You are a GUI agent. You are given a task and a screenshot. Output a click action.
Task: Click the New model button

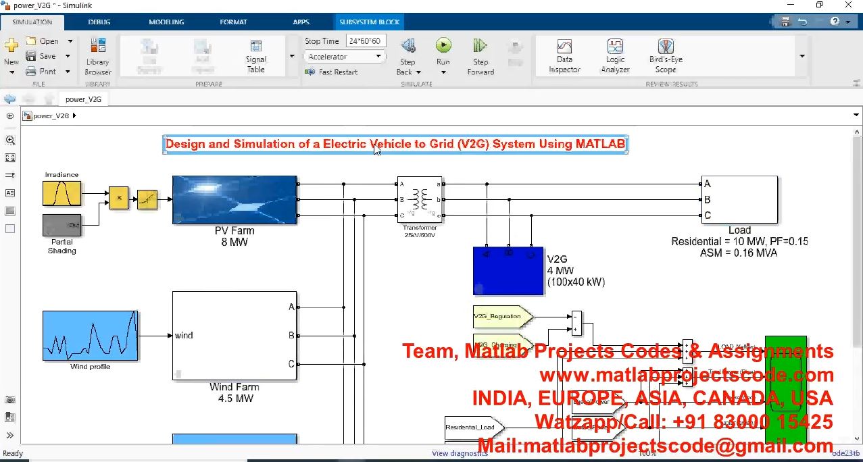click(x=11, y=51)
